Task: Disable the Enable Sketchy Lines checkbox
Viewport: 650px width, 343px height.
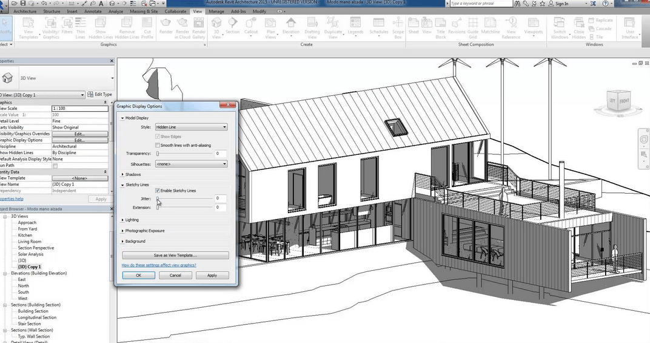Action: (158, 191)
